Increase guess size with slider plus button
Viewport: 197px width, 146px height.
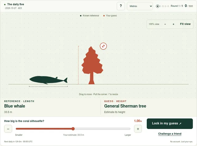(138, 129)
